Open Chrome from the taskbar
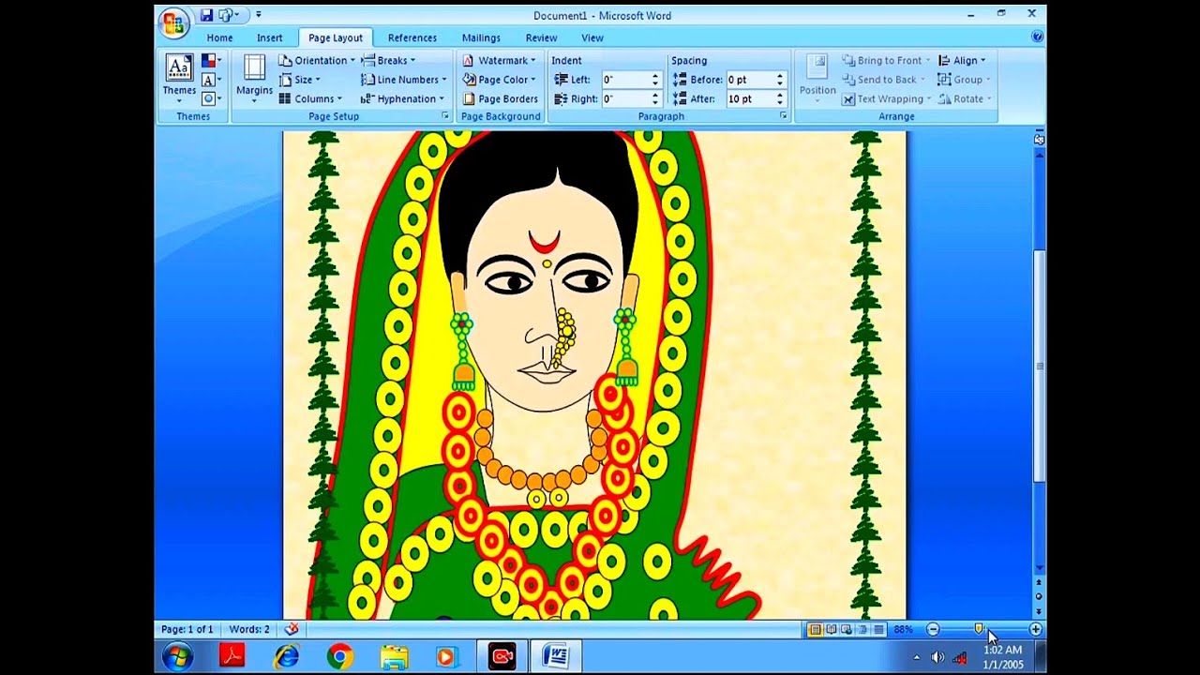The width and height of the screenshot is (1200, 675). tap(339, 656)
